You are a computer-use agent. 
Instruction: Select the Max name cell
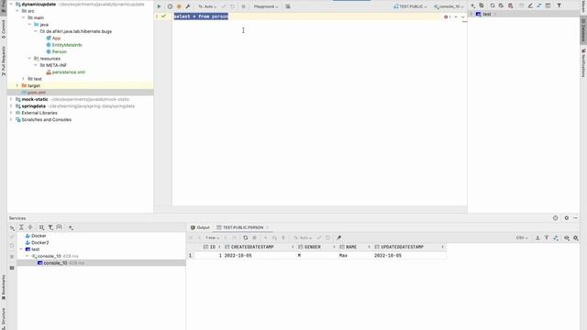(355, 256)
